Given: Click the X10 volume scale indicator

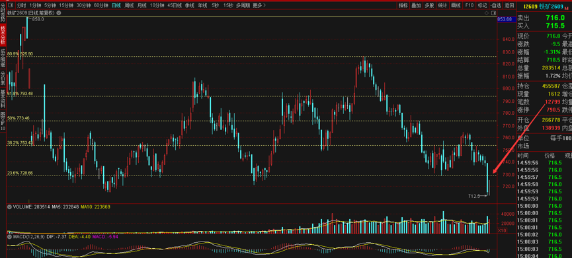Looking at the screenshot, I should pyautogui.click(x=502, y=230).
